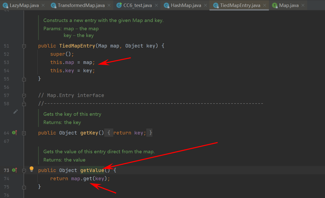The width and height of the screenshot is (325, 198).
Task: Collapse the comment block starting at line 57
Action: tap(24, 95)
